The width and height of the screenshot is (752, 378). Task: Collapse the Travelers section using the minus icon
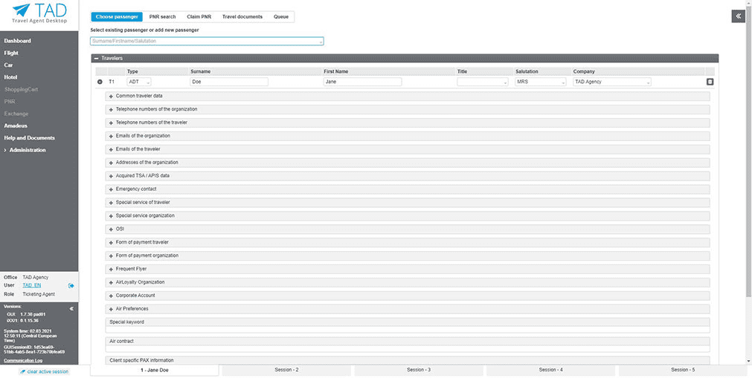pos(96,58)
